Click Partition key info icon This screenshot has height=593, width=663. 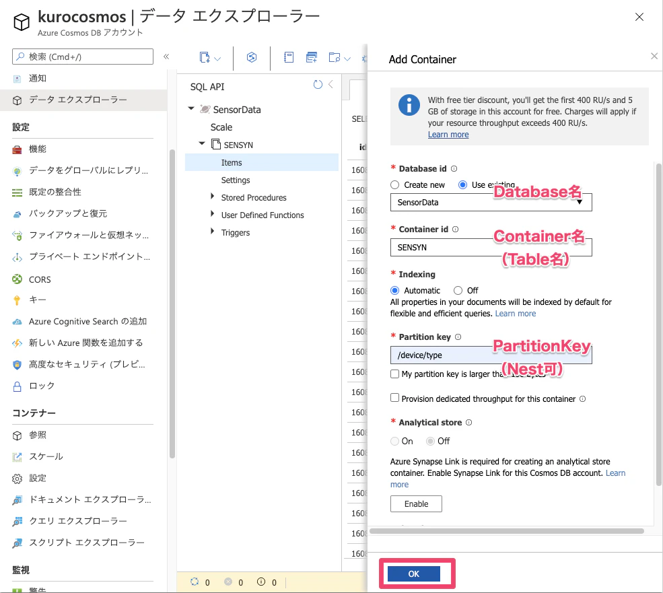click(458, 337)
